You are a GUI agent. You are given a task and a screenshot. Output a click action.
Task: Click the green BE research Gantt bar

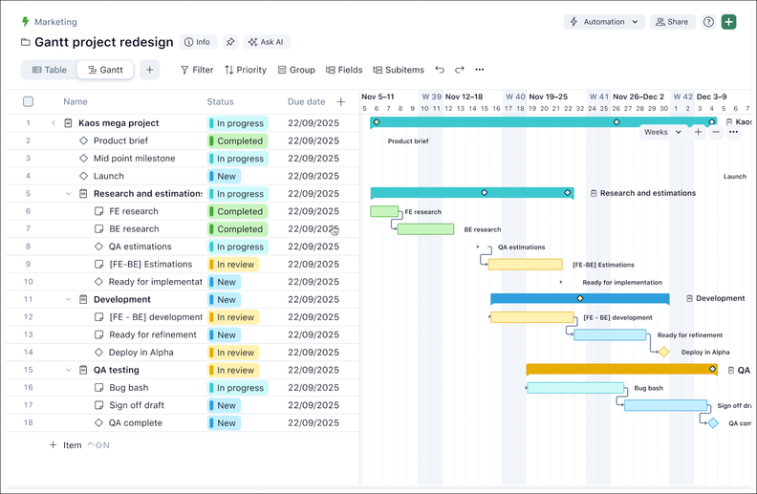tap(426, 228)
